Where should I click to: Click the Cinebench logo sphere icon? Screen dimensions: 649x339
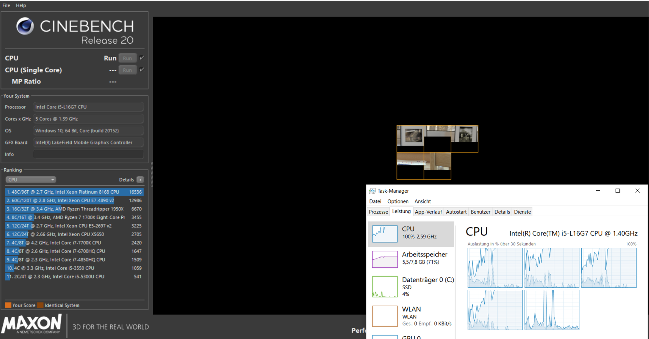(25, 26)
